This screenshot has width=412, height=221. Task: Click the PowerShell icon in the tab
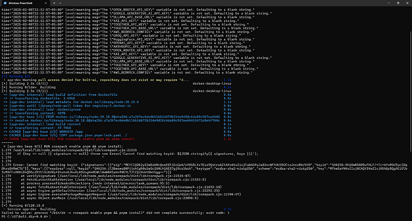(x=5, y=3)
